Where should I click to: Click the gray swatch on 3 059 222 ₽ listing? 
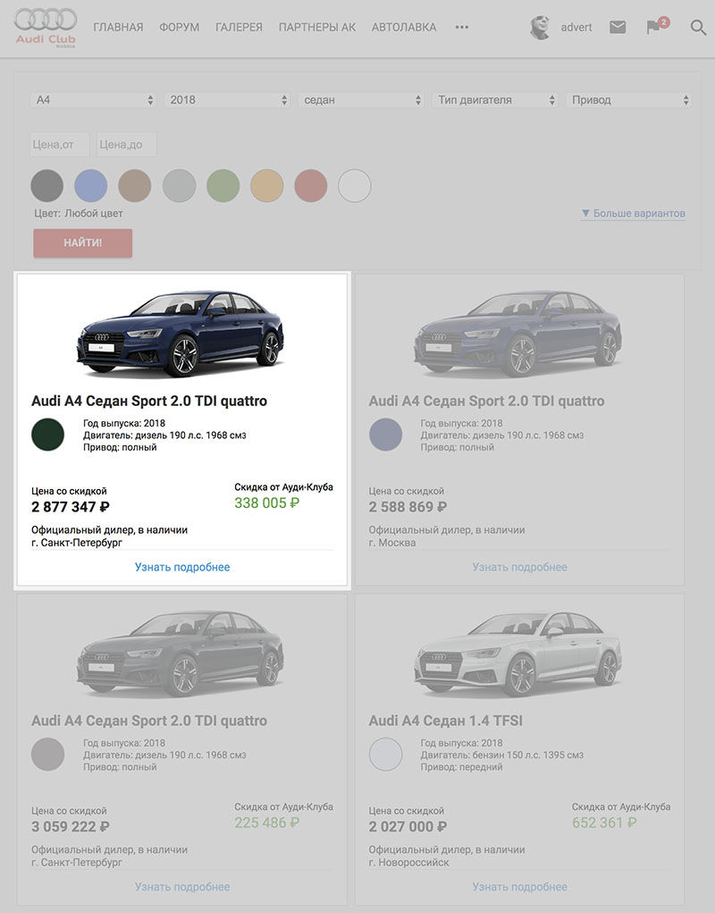[x=47, y=754]
